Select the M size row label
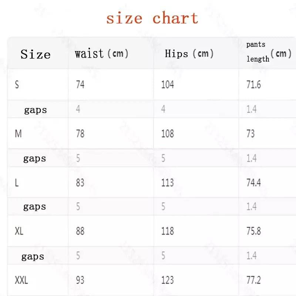This screenshot has height=296, width=296. click(18, 134)
